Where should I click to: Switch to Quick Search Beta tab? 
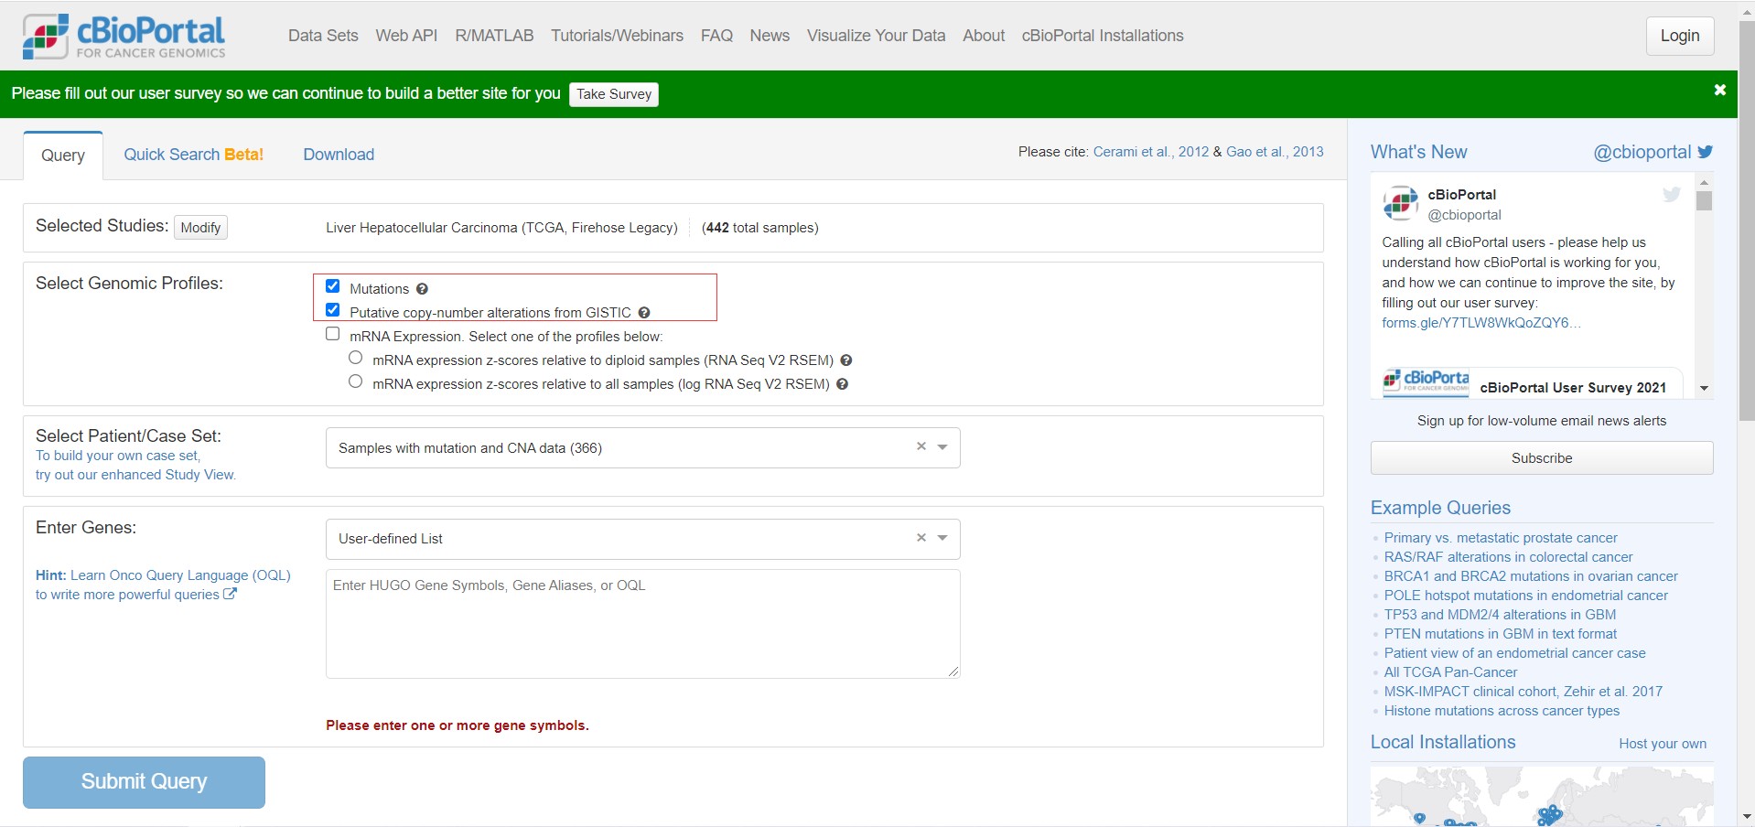[x=194, y=155]
